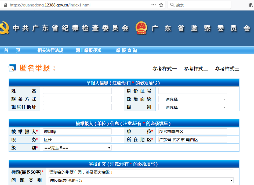Screen dimensions: 254x185
Task: Click the national emblem icon beside 广东省监察委员会
Action: point(141,28)
